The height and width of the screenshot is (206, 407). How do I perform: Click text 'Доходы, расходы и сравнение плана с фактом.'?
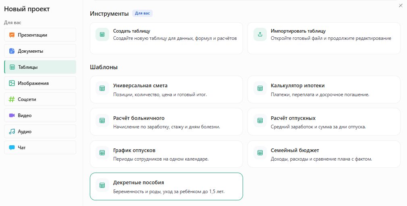coord(321,159)
